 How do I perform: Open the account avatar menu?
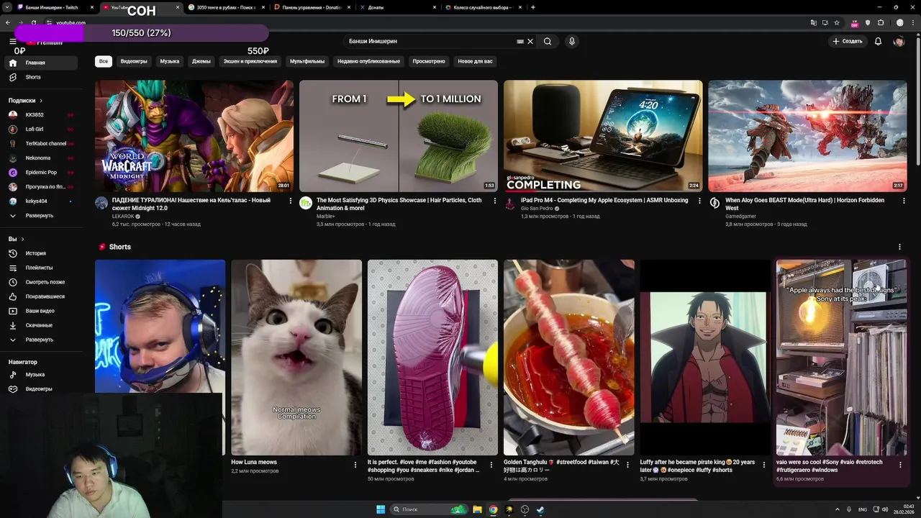(x=899, y=42)
